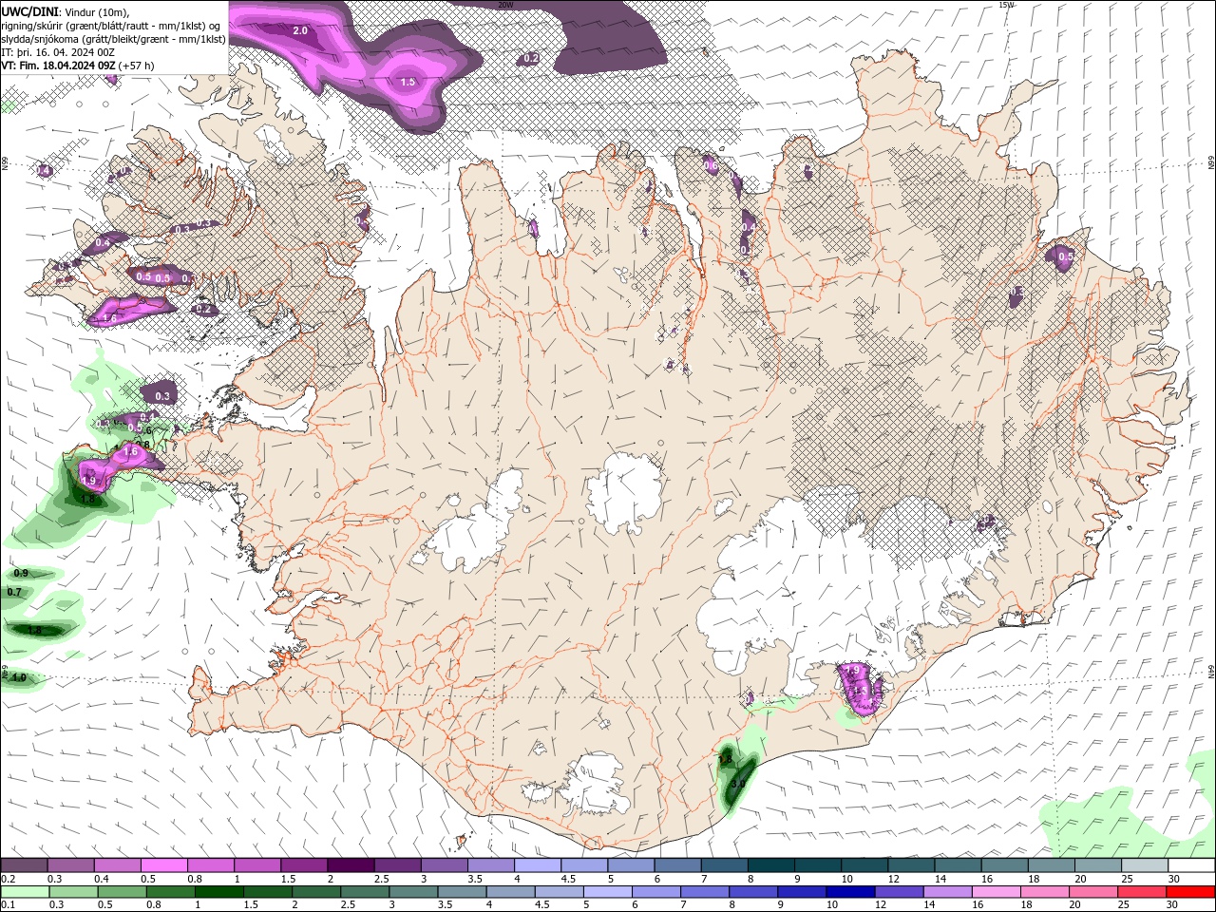Click the UWC/DINI title text
Image resolution: width=1216 pixels, height=912 pixels.
(30, 10)
